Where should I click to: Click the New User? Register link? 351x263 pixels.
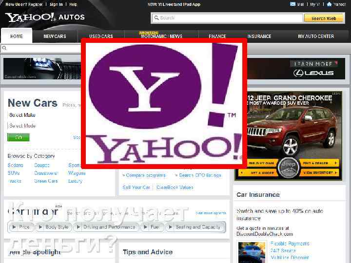[x=24, y=4]
